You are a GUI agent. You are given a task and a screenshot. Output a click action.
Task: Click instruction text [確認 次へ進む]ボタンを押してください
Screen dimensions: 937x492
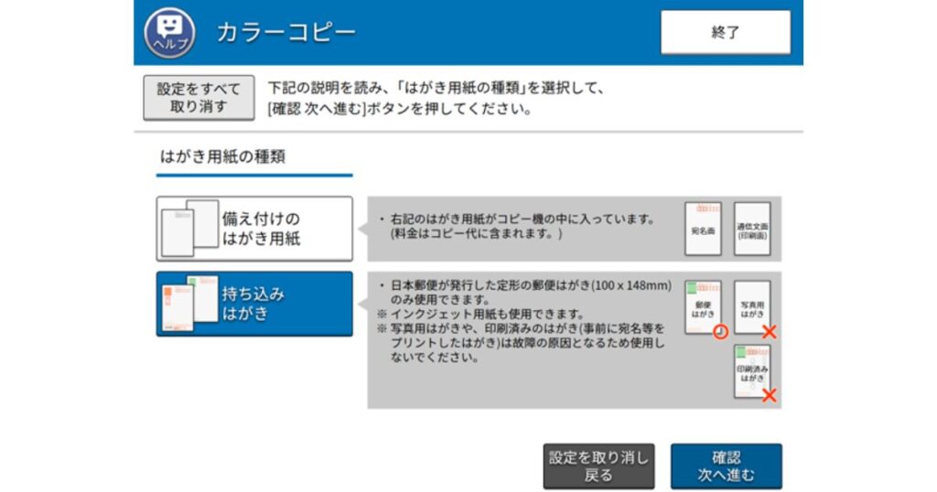tap(400, 109)
